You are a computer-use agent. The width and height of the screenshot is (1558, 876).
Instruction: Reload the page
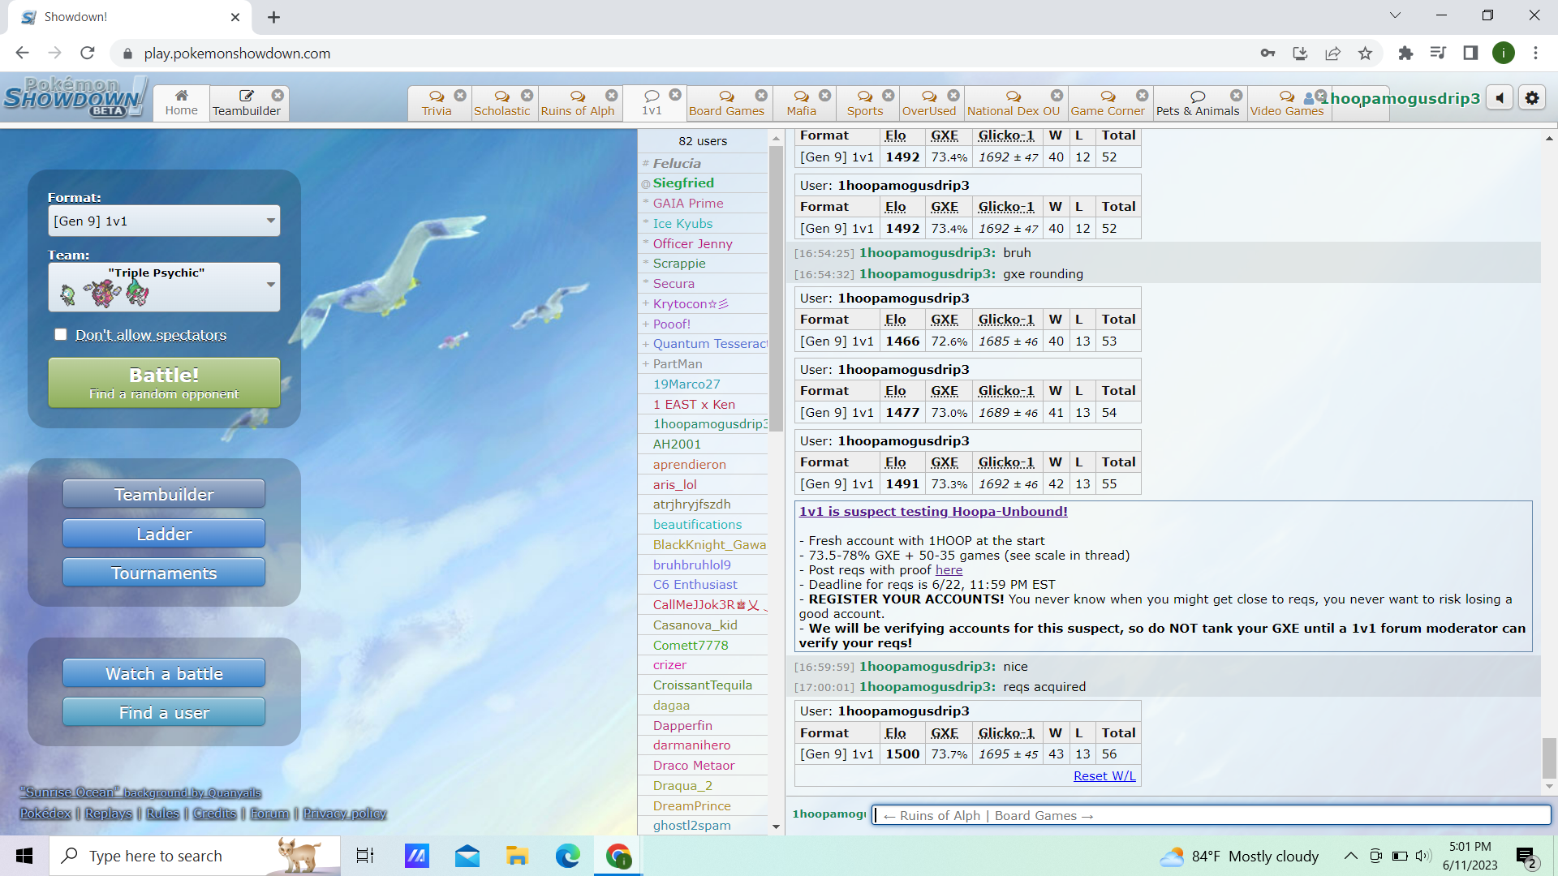[x=88, y=54]
